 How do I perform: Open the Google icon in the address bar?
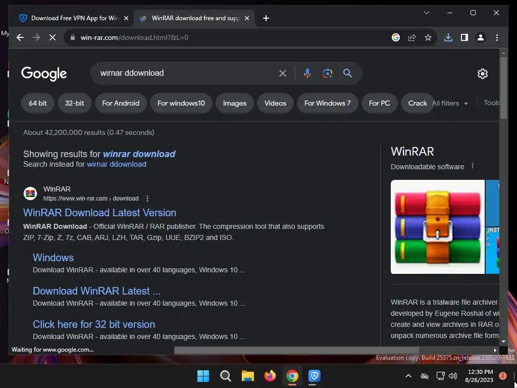396,37
